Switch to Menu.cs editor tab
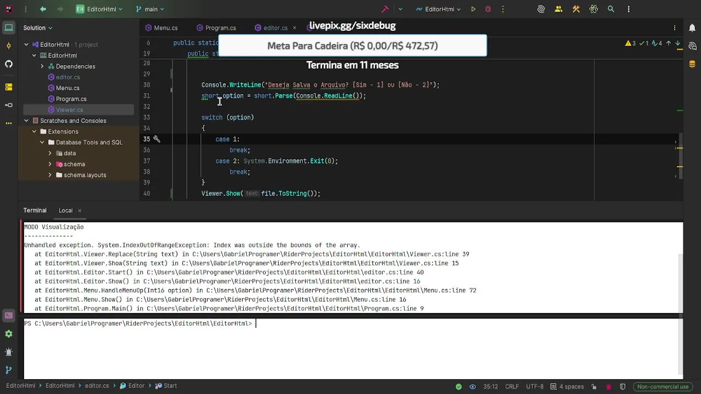701x394 pixels. (x=161, y=28)
